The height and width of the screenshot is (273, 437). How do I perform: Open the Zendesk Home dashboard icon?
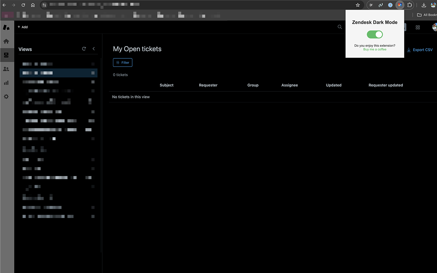(6, 41)
